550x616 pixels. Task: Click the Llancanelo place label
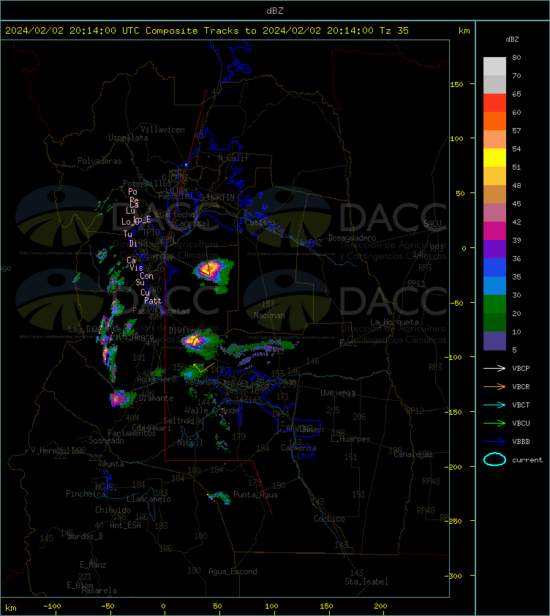pyautogui.click(x=148, y=499)
